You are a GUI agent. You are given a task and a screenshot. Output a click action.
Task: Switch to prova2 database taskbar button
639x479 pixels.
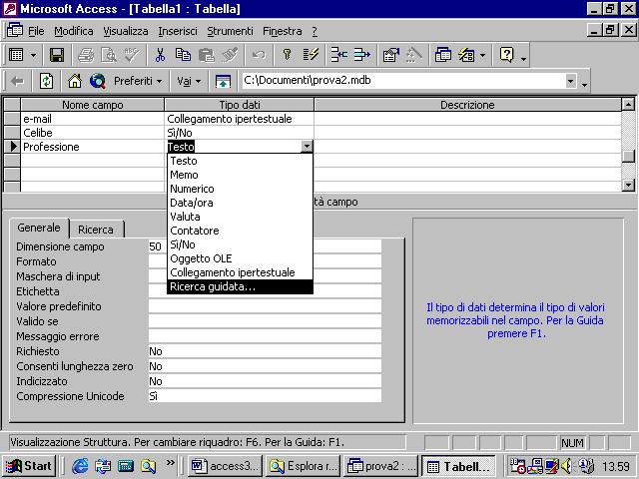(x=380, y=466)
